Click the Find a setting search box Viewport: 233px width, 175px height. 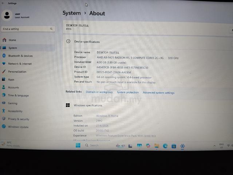point(28,29)
